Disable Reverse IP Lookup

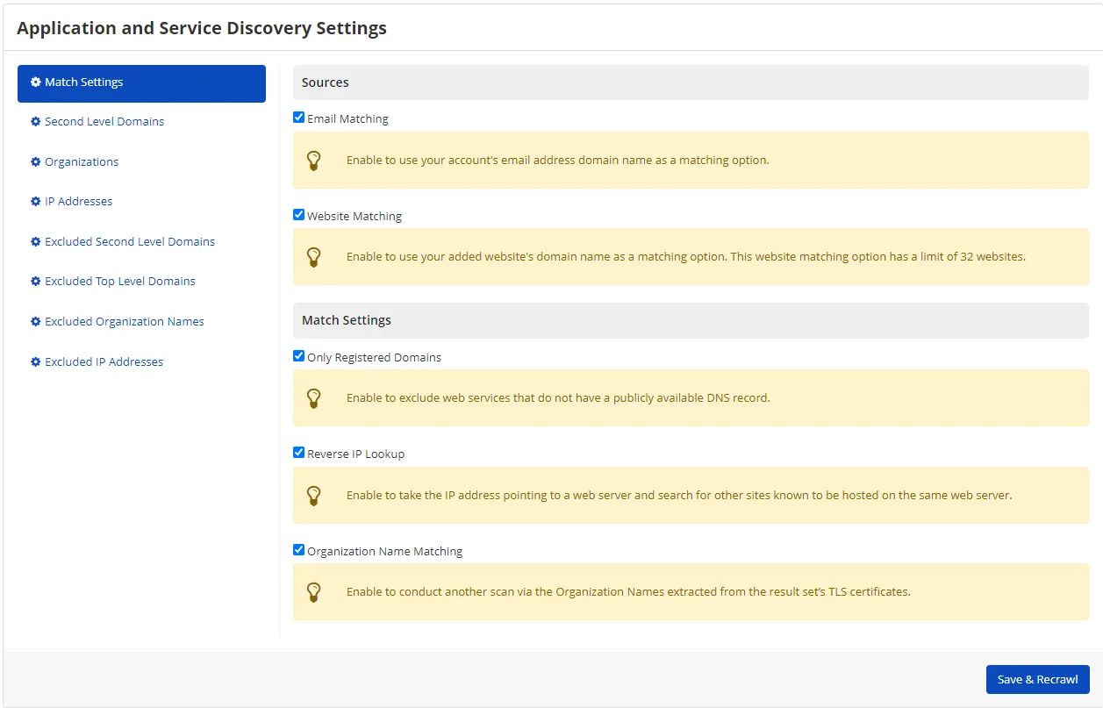[x=298, y=453]
